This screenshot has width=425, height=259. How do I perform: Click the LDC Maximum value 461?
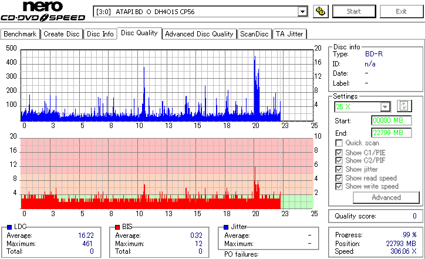pos(87,244)
